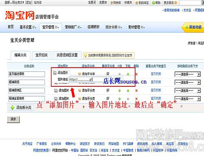Image resolution: width=204 pixels, height=156 pixels.
Task: Move 旺铺促销区 category down
Action: [128, 90]
